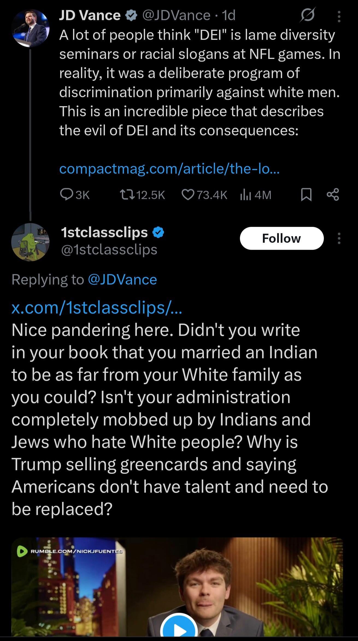Tap JD Vance's verified badge
Screen dimensions: 358x641
coord(131,16)
